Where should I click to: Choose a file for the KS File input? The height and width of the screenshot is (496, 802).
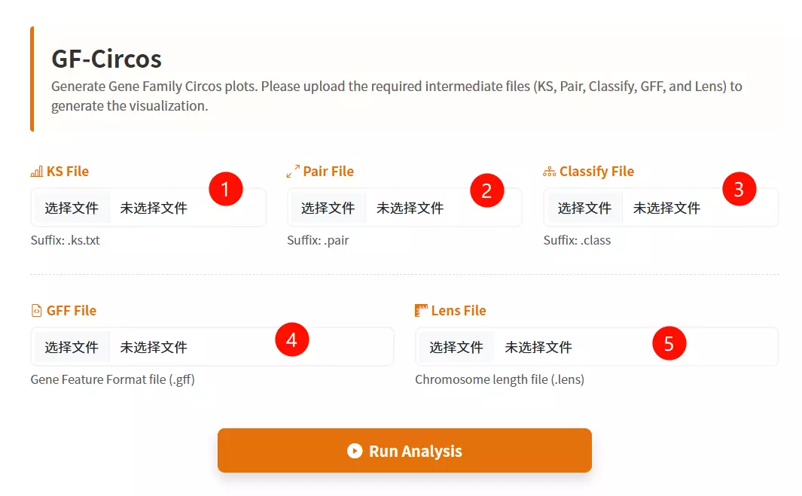72,208
